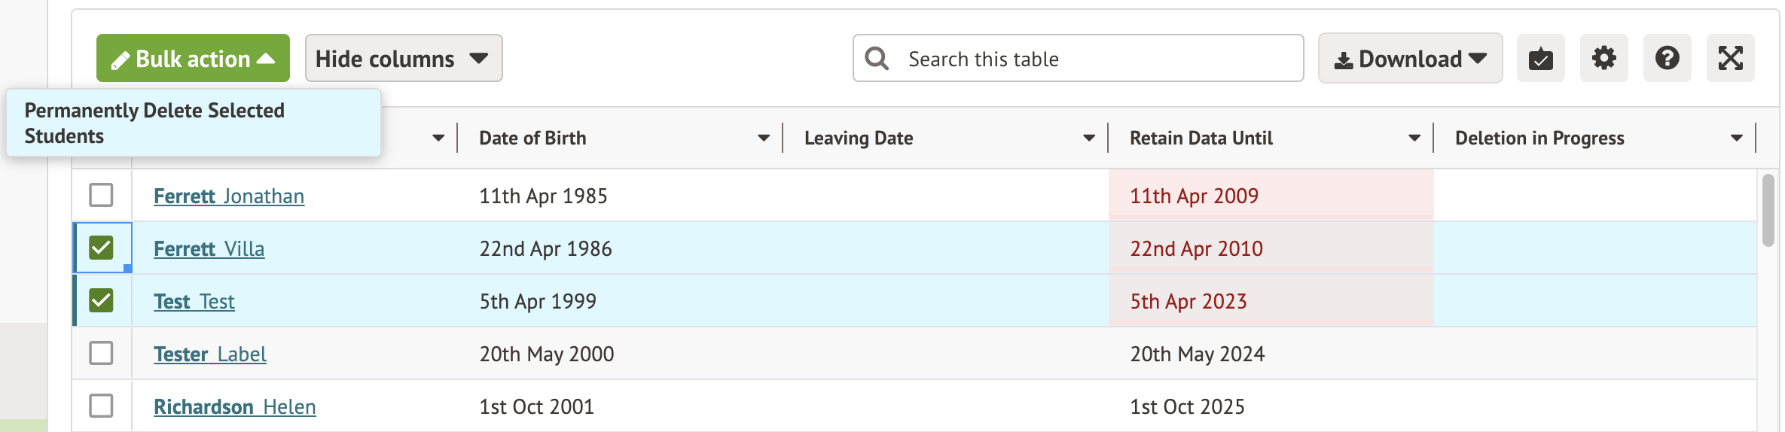Open Deletion in Progress column arrow
This screenshot has height=432, width=1785.
pos(1737,138)
